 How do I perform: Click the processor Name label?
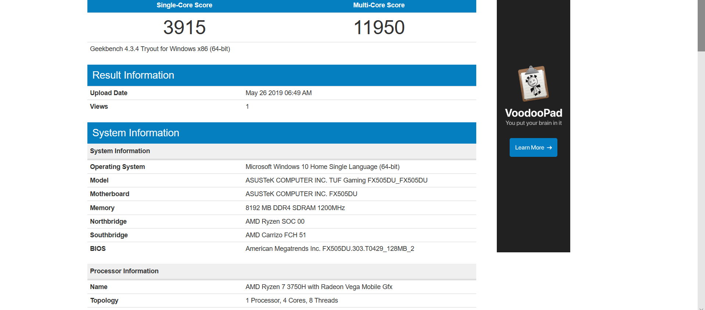[x=99, y=287]
